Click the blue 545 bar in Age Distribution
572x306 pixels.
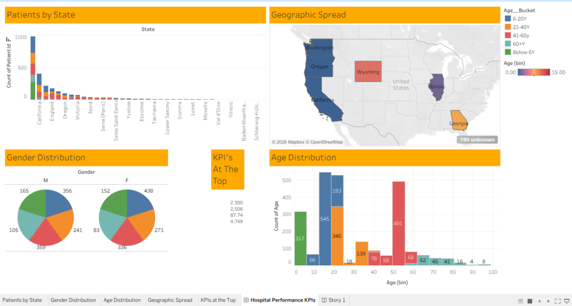[x=325, y=219]
